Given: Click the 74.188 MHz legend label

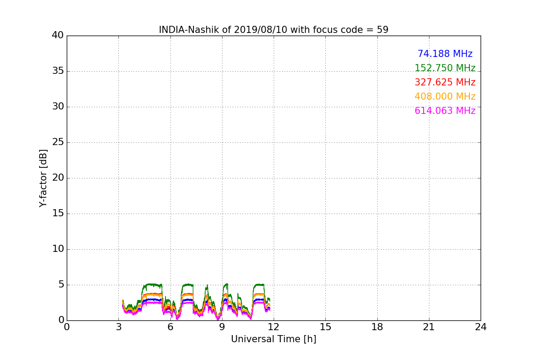Looking at the screenshot, I should coord(445,54).
